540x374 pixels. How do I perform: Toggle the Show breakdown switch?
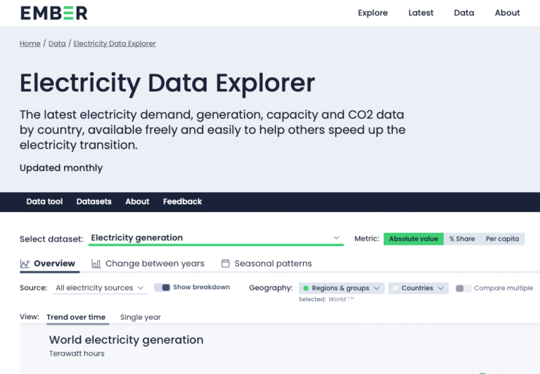click(x=162, y=288)
